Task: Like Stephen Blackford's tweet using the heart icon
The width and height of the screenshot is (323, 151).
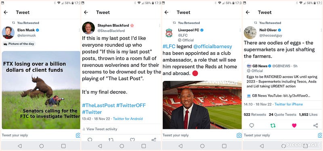Action: click(132, 140)
